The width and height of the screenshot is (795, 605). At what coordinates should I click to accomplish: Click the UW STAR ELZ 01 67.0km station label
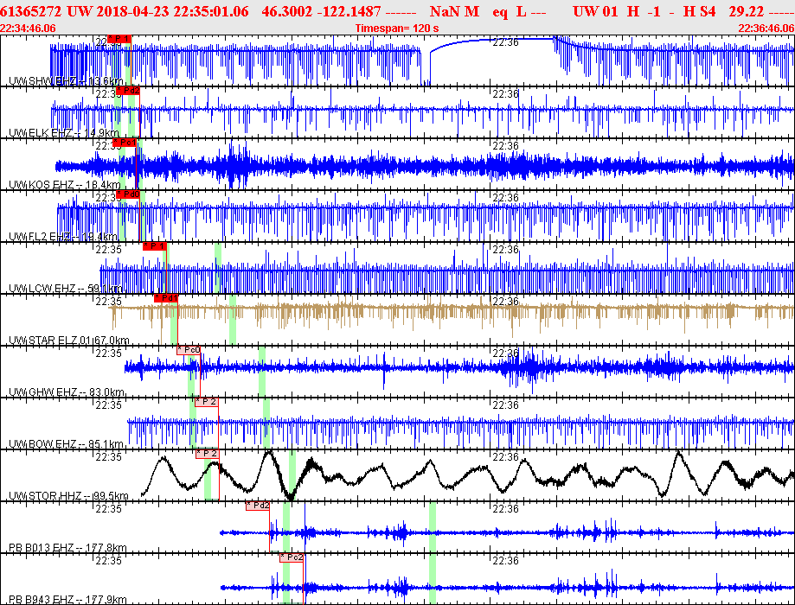click(x=69, y=340)
